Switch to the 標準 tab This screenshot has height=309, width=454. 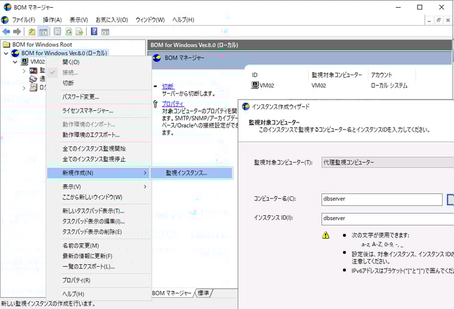pyautogui.click(x=204, y=293)
